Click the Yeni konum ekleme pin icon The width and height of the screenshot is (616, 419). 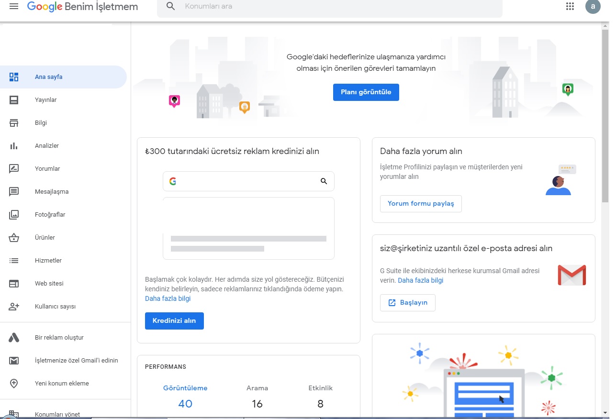(14, 384)
